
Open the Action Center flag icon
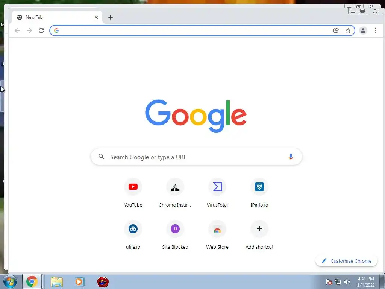click(x=329, y=282)
